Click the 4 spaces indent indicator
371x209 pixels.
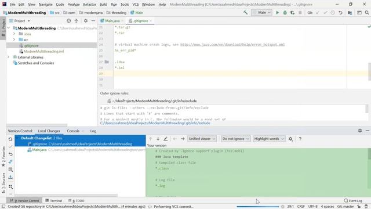[327, 207]
